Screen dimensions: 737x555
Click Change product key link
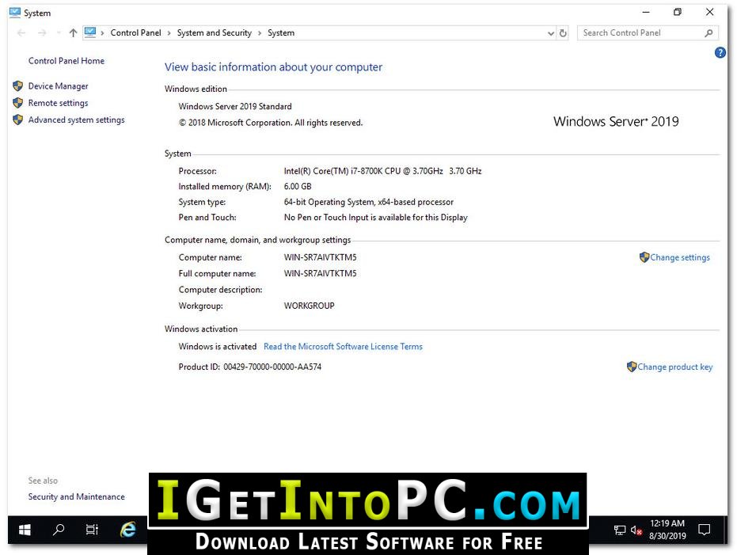675,367
